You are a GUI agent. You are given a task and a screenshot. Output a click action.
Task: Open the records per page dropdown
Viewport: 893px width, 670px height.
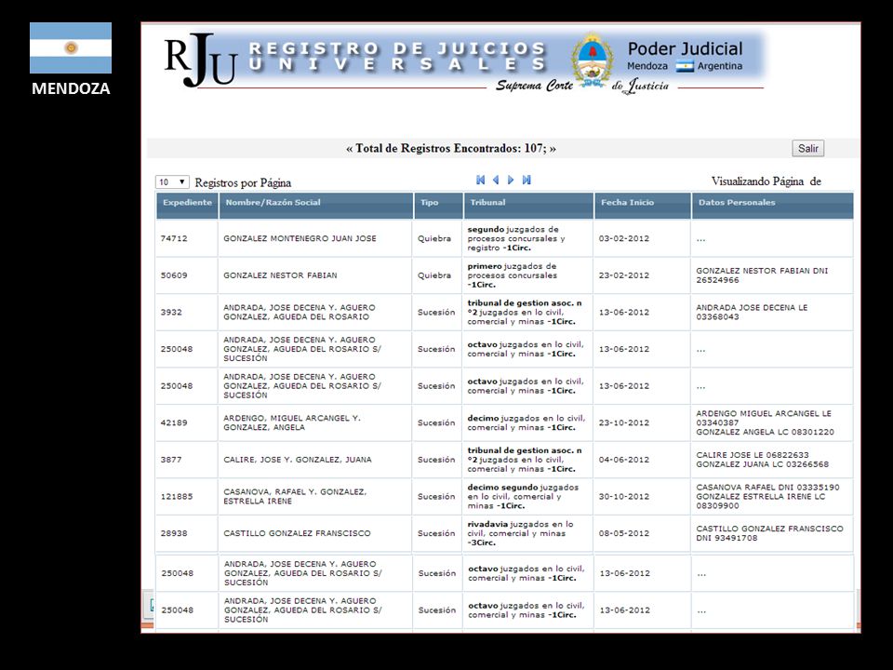172,182
